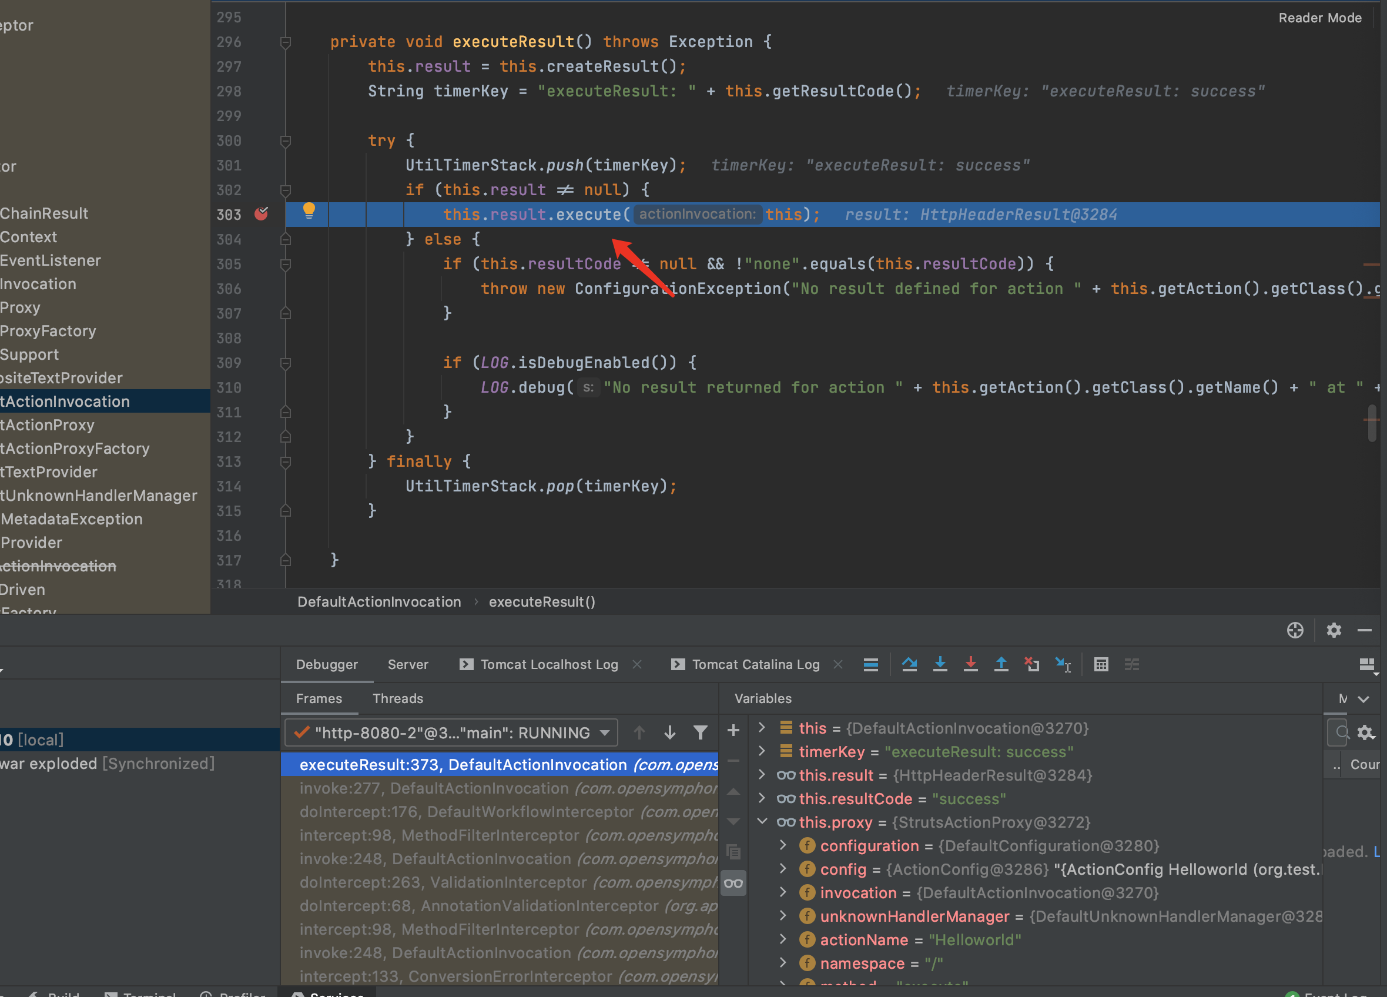Collapse the this.proxy watch node
1387x997 pixels.
pos(762,821)
